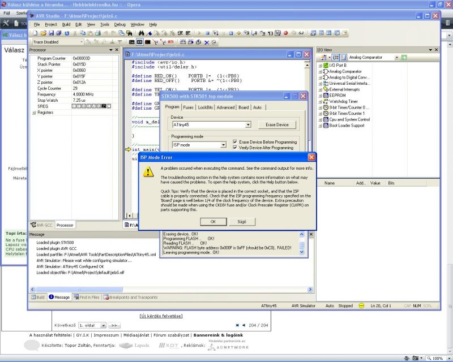Click the 8-bit Timer/Counter 1 clock icon
Viewport: 453px width, 362px height.
(x=326, y=114)
